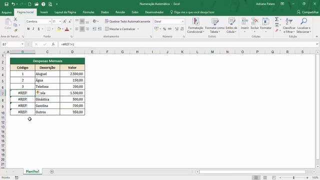Center text horizontally in cell
This screenshot has height=180, width=320.
(82, 29)
